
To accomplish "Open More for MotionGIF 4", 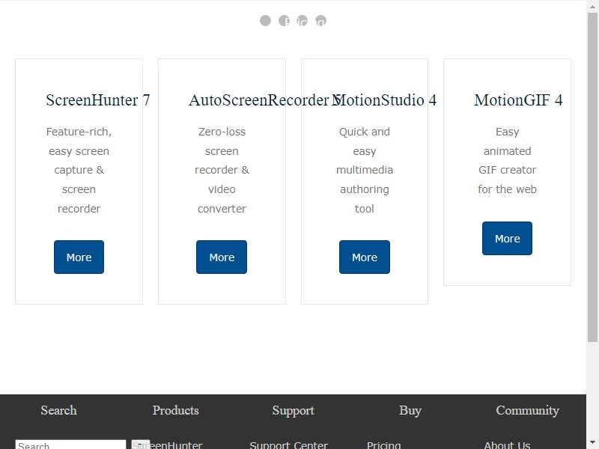I will click(x=507, y=238).
